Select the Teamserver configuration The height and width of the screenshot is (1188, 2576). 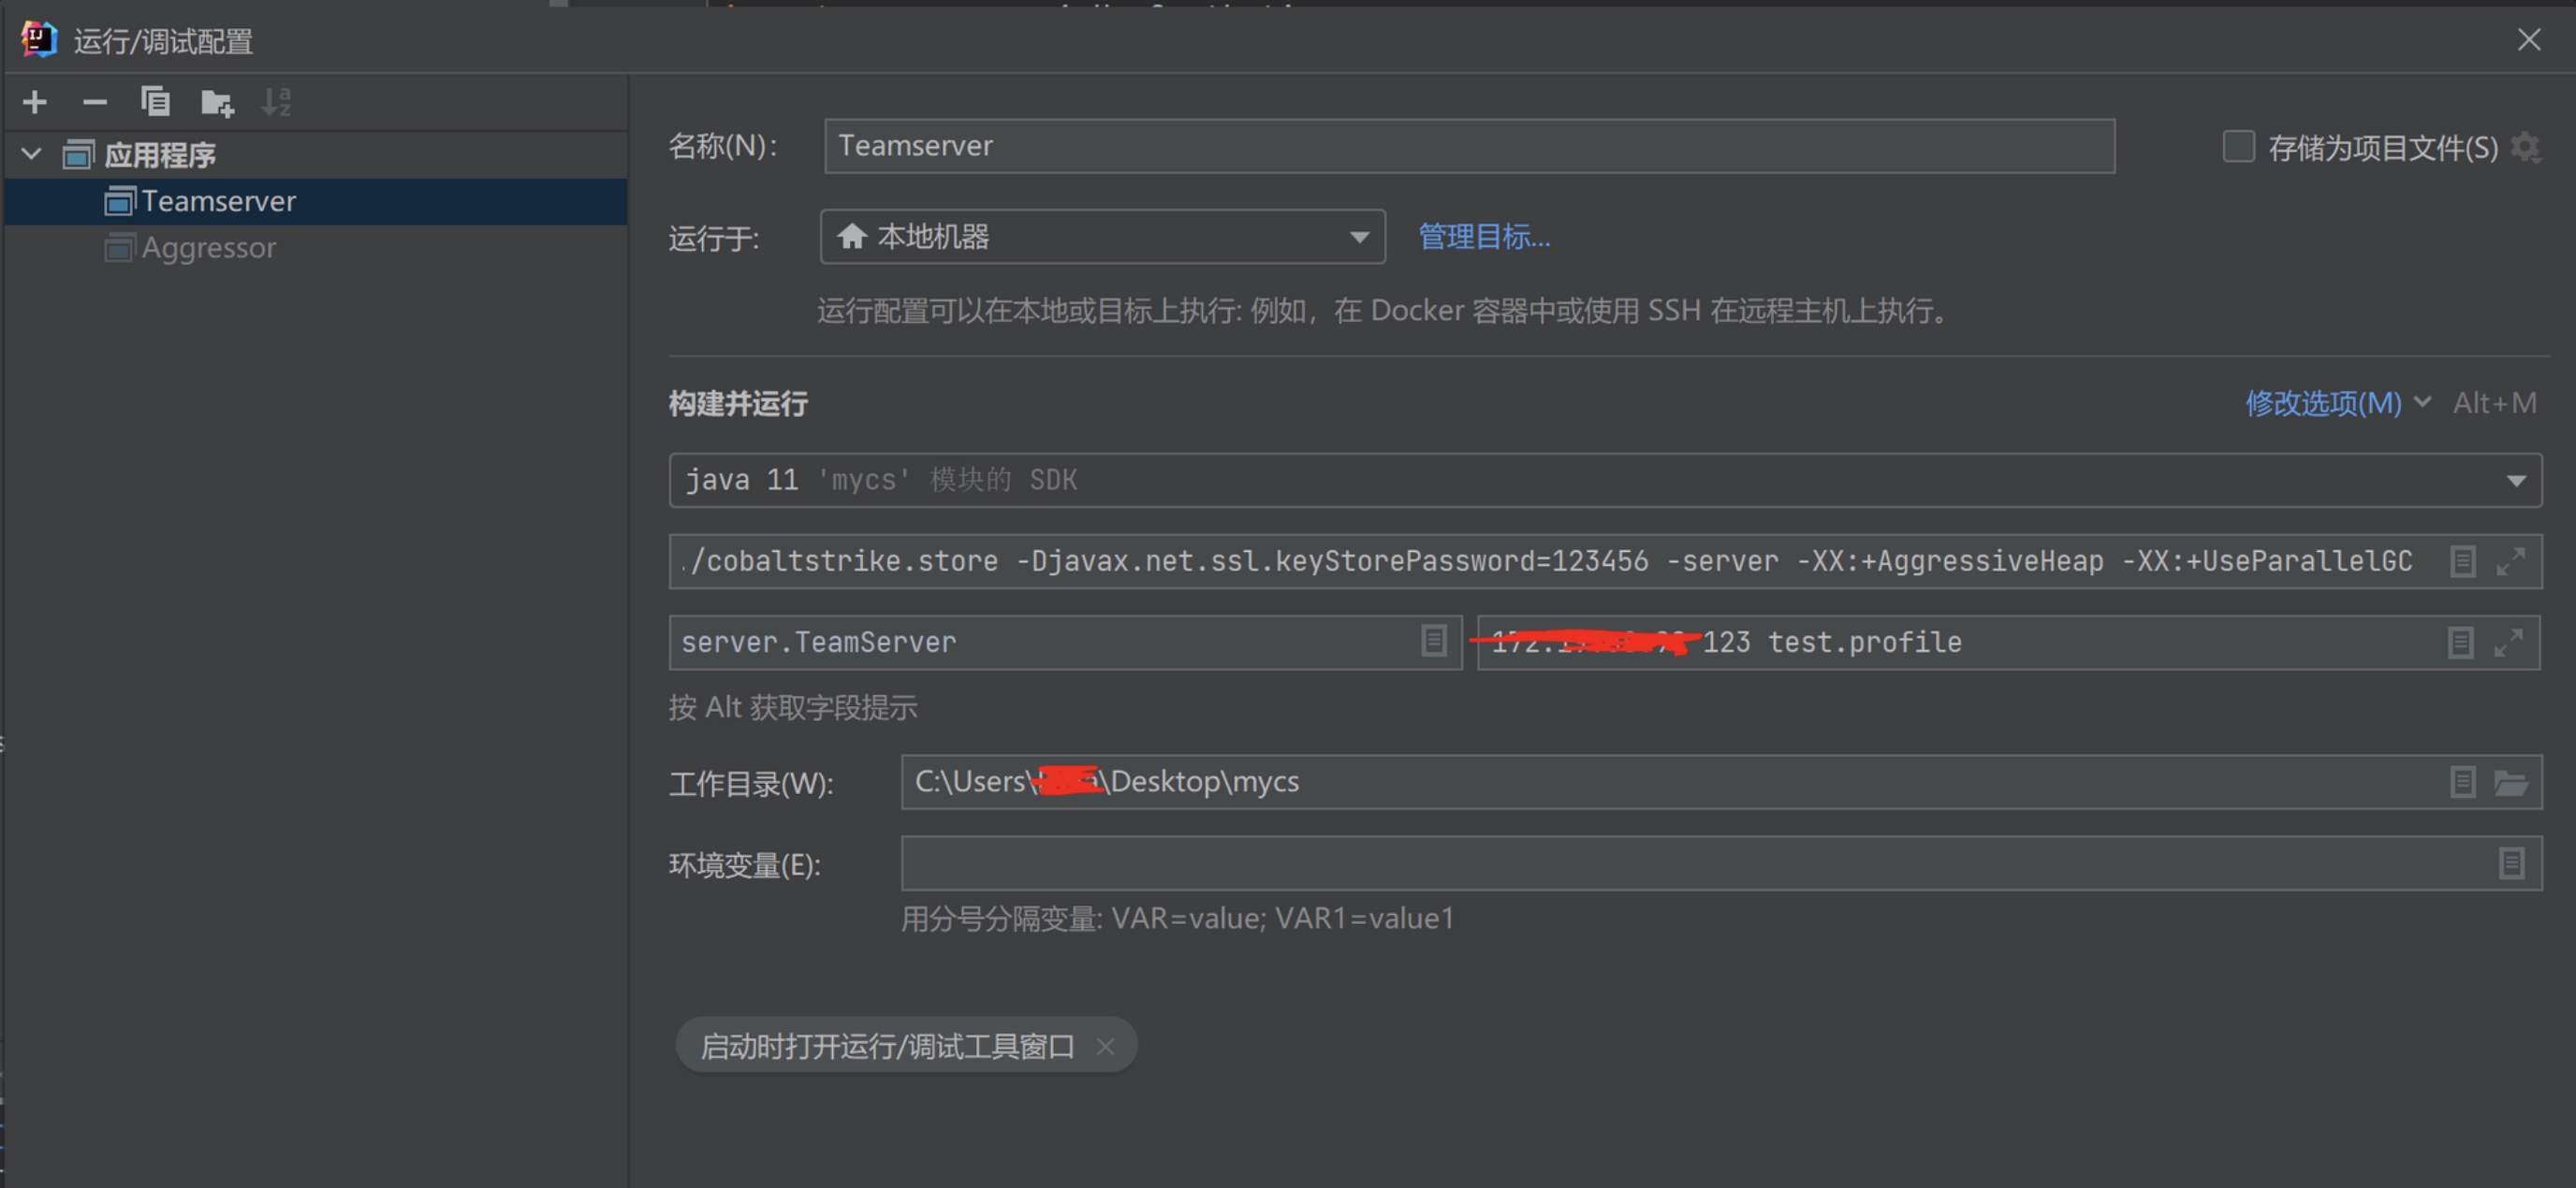pyautogui.click(x=218, y=202)
